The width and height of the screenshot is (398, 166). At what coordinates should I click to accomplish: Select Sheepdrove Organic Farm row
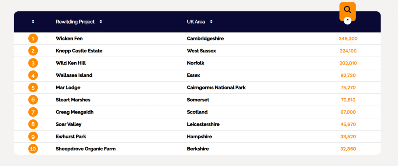(197, 149)
